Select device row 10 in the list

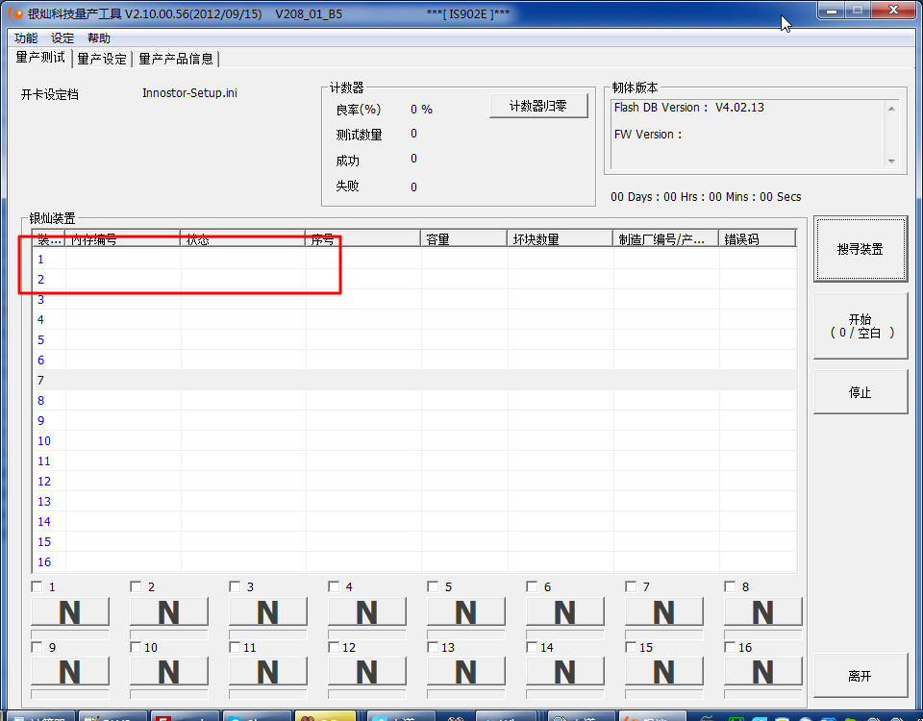(x=415, y=441)
